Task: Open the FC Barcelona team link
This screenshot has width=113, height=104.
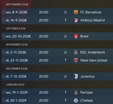Action: 91,12
